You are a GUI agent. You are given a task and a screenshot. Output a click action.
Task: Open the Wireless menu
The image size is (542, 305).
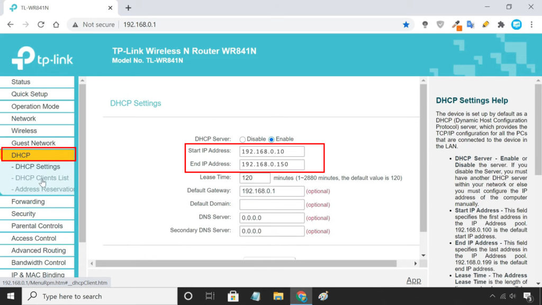tap(37, 131)
